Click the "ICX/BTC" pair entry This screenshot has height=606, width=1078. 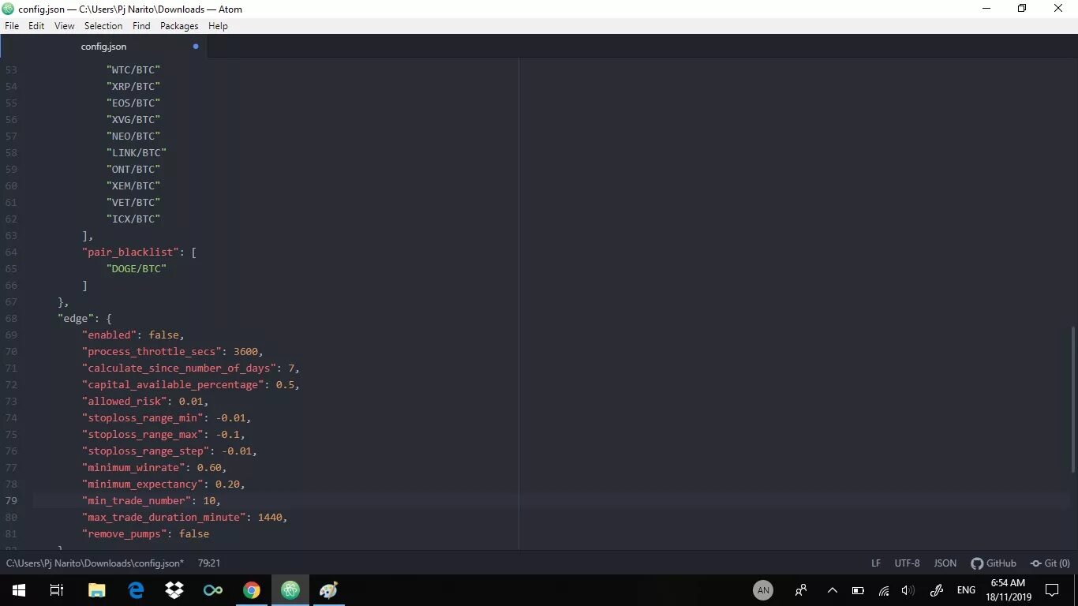point(133,219)
